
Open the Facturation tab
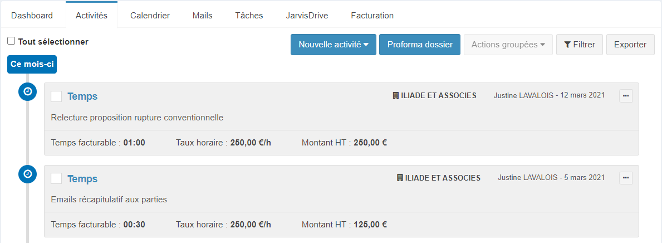(x=372, y=16)
